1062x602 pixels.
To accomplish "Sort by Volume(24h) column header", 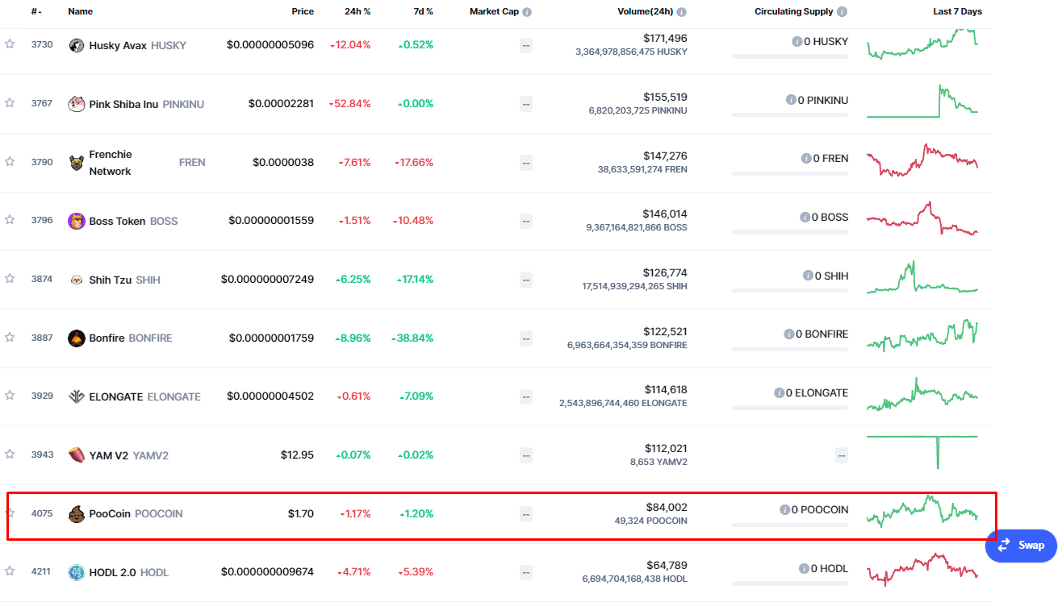I will (646, 12).
